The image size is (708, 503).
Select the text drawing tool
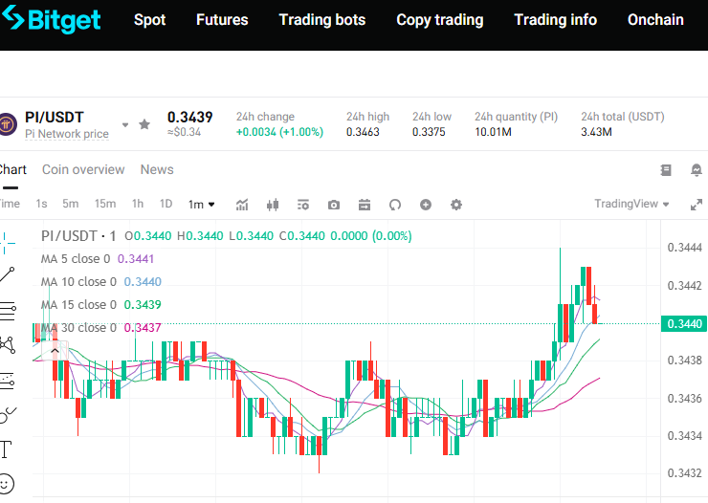(6, 448)
